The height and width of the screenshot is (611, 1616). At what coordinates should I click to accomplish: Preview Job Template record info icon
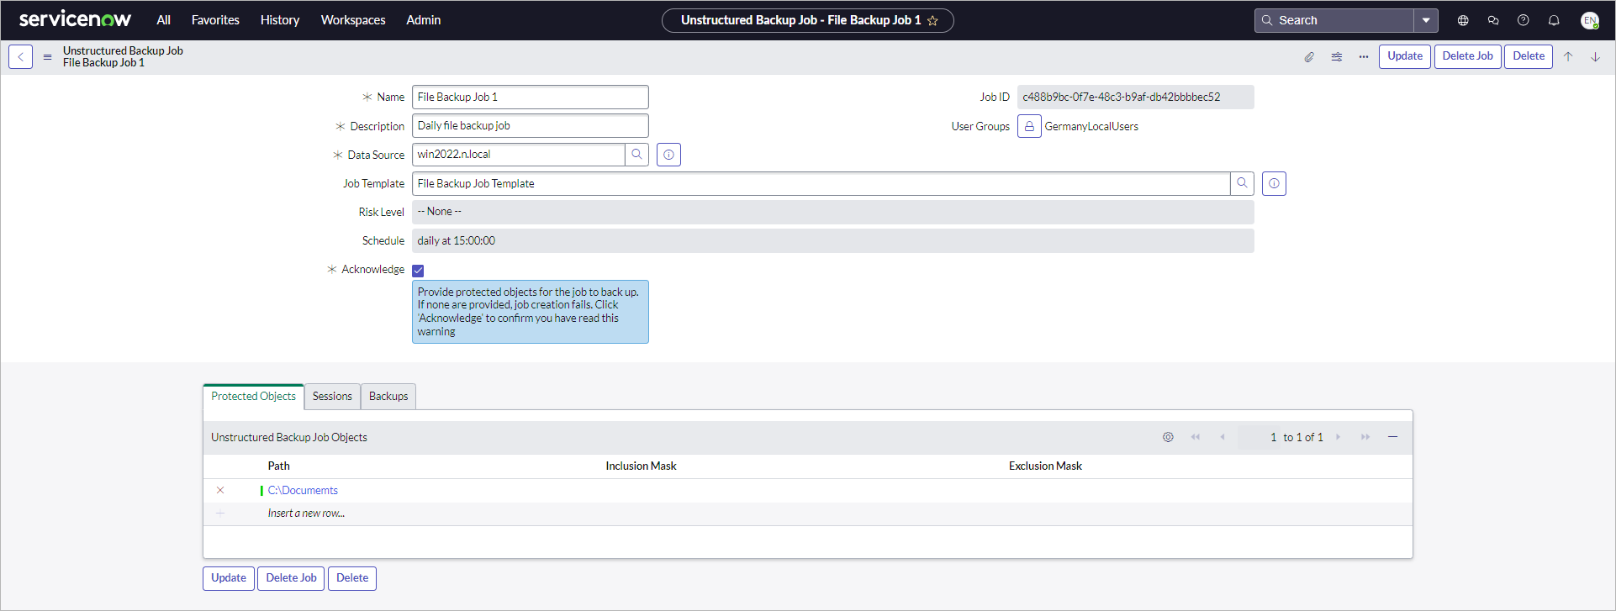tap(1274, 183)
